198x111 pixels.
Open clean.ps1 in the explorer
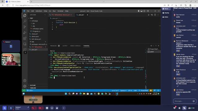pyautogui.click(x=35, y=34)
